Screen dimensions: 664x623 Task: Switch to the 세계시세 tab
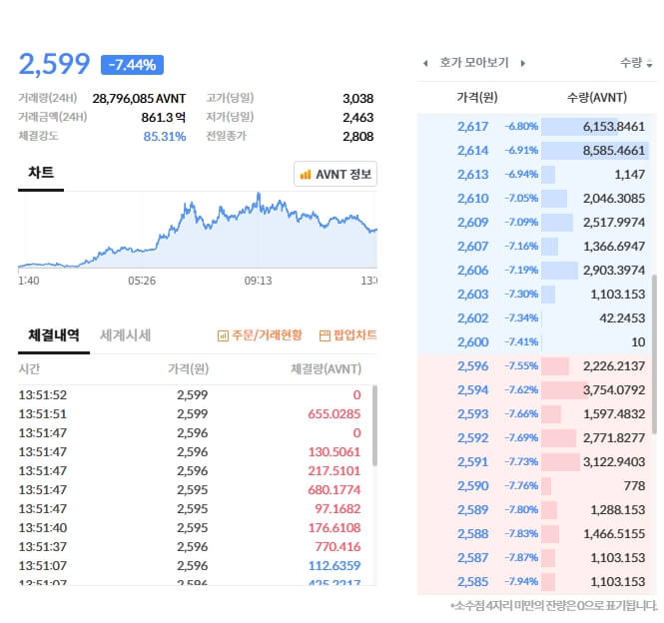click(126, 335)
